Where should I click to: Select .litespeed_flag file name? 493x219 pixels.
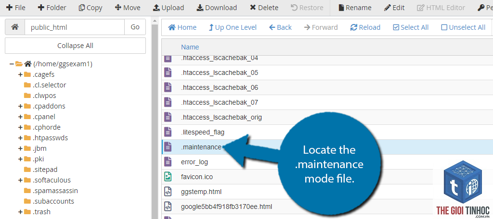203,132
